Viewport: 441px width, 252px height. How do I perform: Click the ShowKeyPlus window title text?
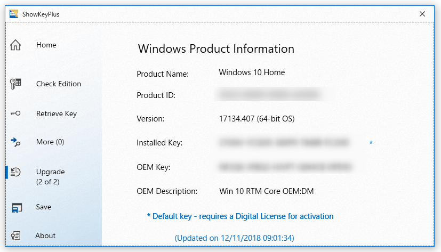coord(41,14)
